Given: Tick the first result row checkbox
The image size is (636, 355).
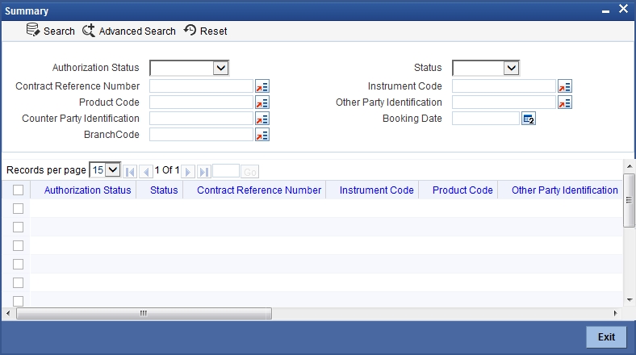Looking at the screenshot, I should tap(19, 209).
